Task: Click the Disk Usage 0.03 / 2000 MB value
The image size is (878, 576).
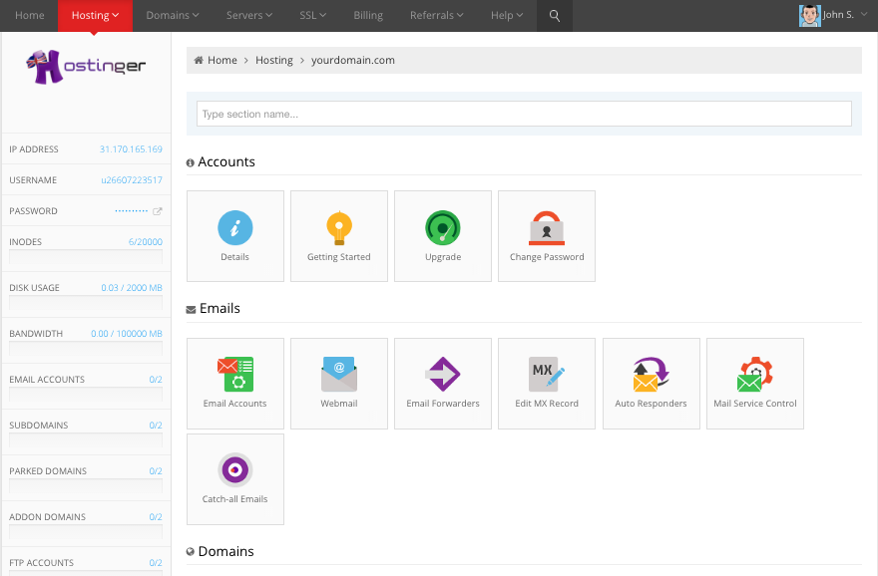Action: click(132, 287)
